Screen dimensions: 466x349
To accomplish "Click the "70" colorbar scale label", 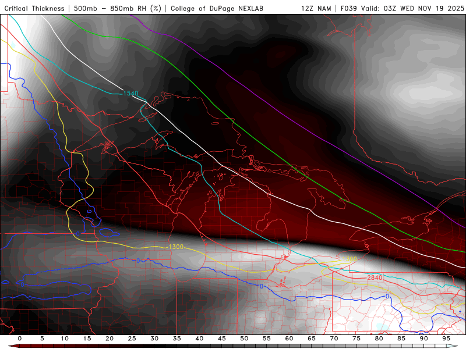I will tap(334, 339).
